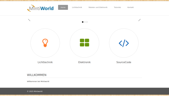Select the first slider dot
Screen dimensions: 169x105
(x=83, y=22)
